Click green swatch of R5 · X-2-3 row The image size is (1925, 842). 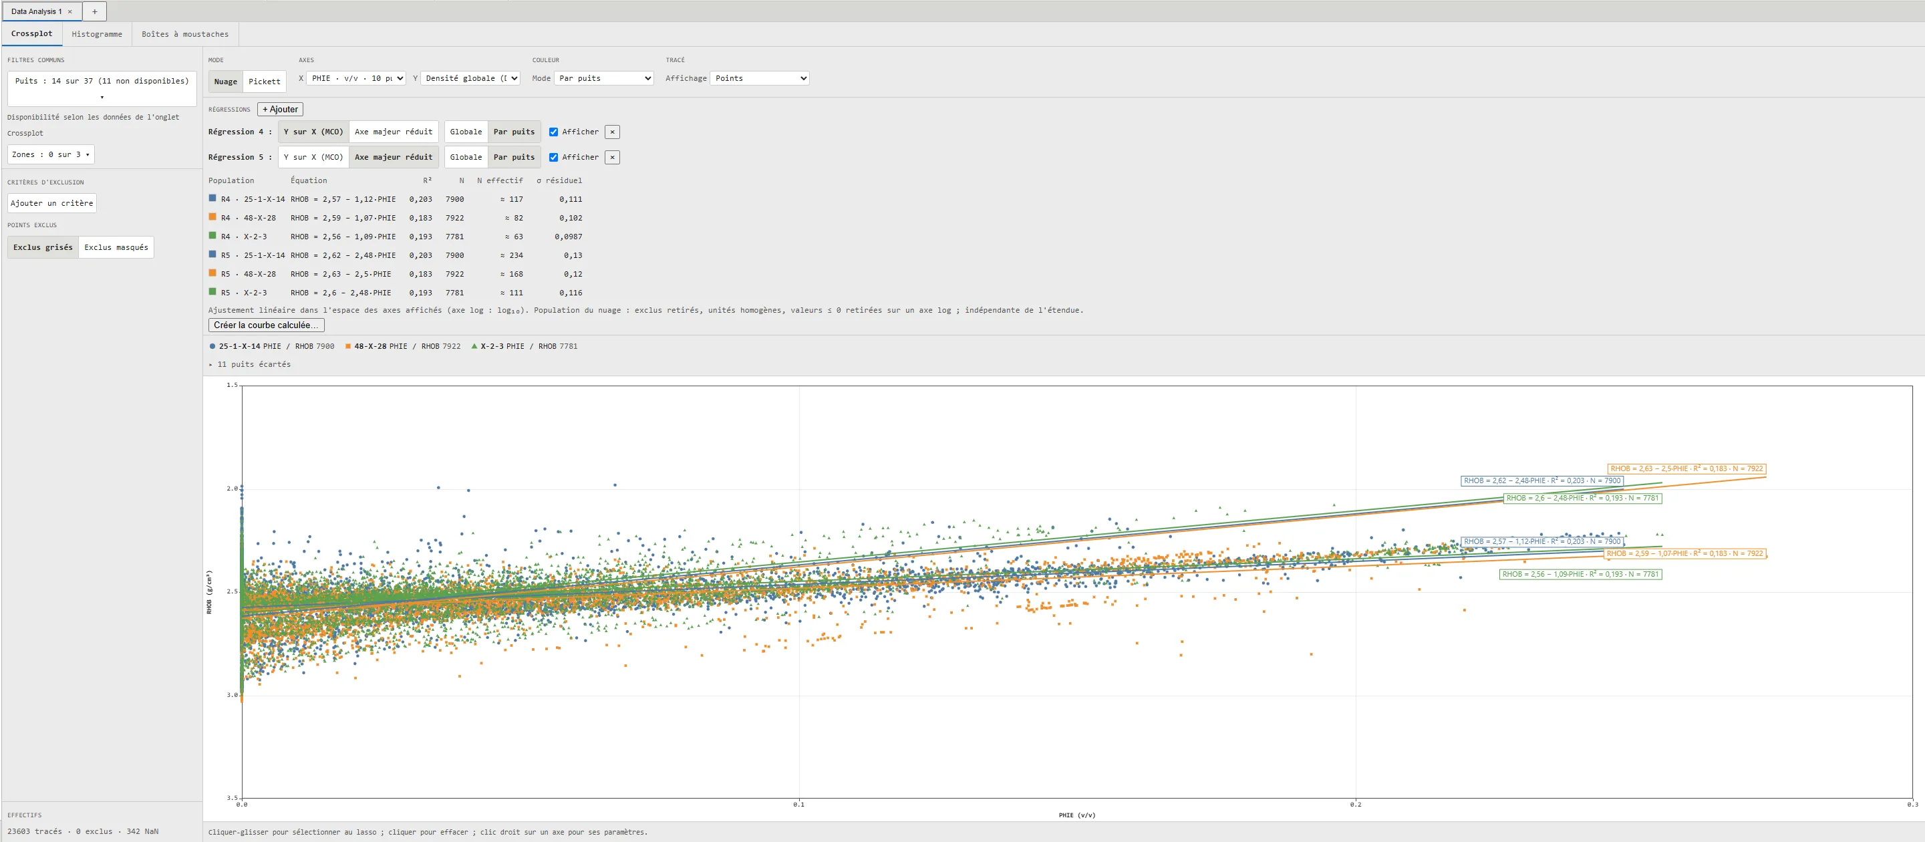pos(212,292)
